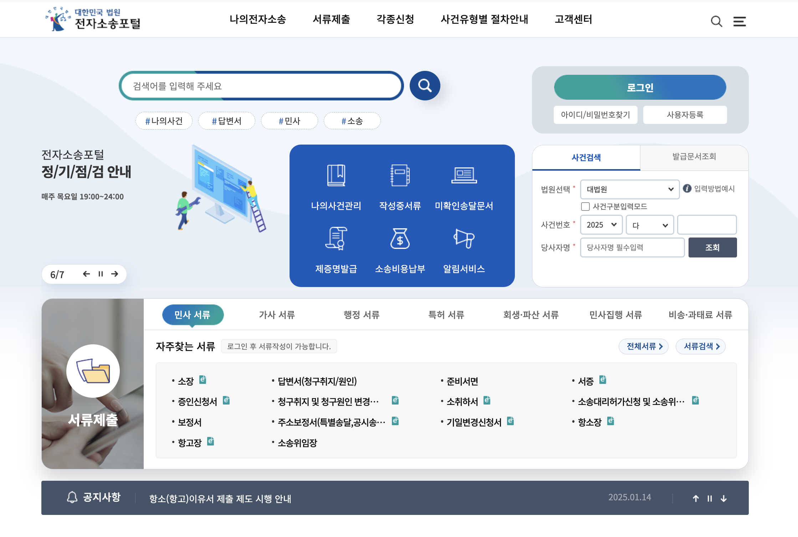Open 작성중서류 notebook icon

(400, 176)
